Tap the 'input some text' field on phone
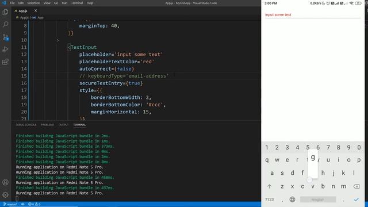The image size is (368, 207). pyautogui.click(x=313, y=14)
